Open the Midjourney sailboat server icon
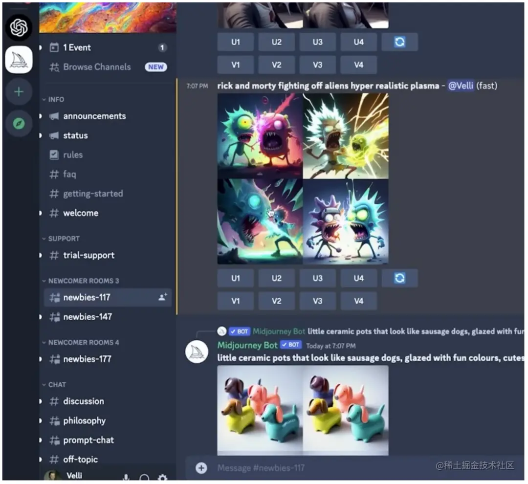528x484 pixels. (x=19, y=60)
